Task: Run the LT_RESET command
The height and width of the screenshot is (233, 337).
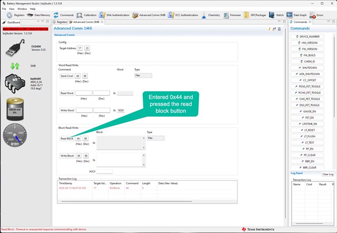Action: pos(308,130)
